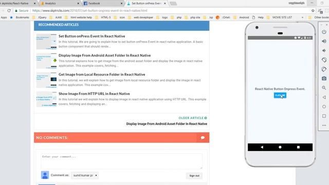Take emulator screenshot with camera icon
Screen dimensions: 329x185
[324, 79]
